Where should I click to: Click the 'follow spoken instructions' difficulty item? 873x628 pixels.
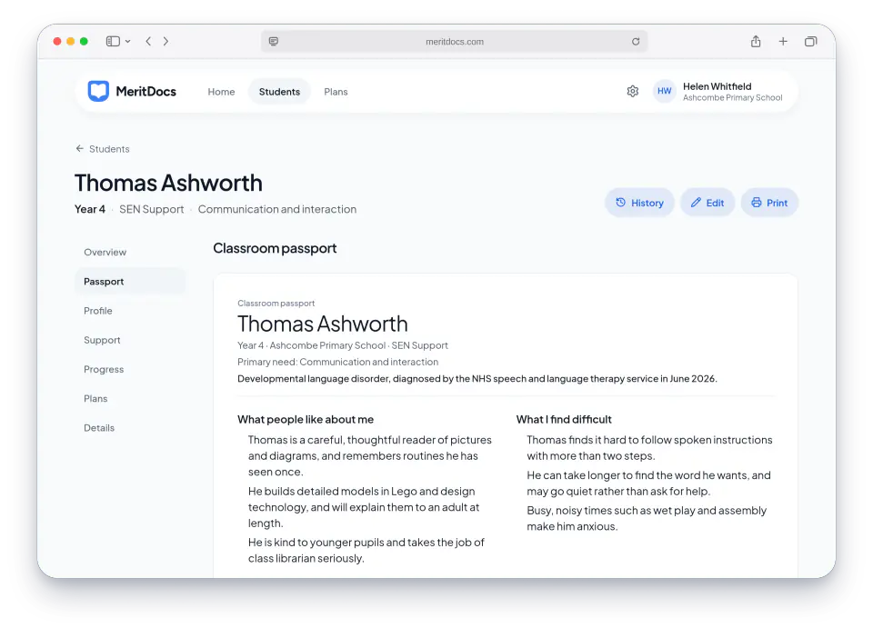649,448
